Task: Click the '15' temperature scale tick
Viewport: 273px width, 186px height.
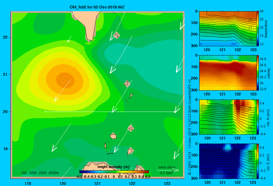Action: [262, 36]
